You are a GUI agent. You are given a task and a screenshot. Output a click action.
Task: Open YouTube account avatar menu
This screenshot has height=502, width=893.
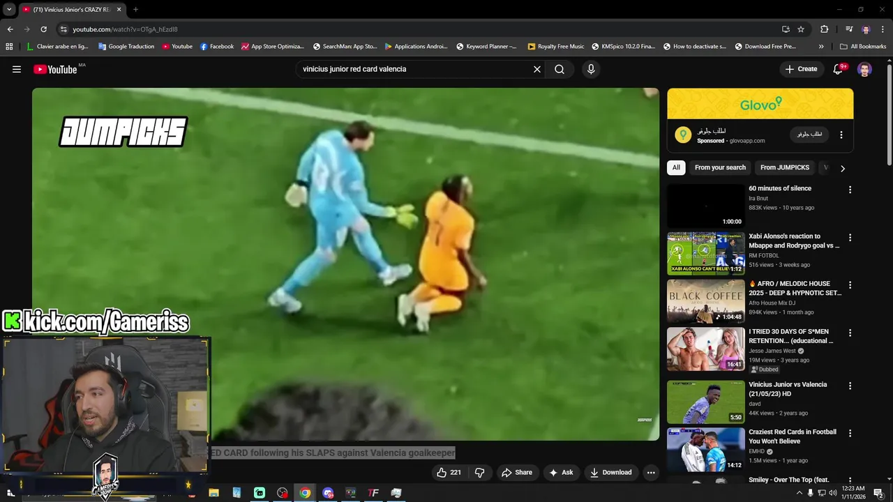[x=864, y=69]
